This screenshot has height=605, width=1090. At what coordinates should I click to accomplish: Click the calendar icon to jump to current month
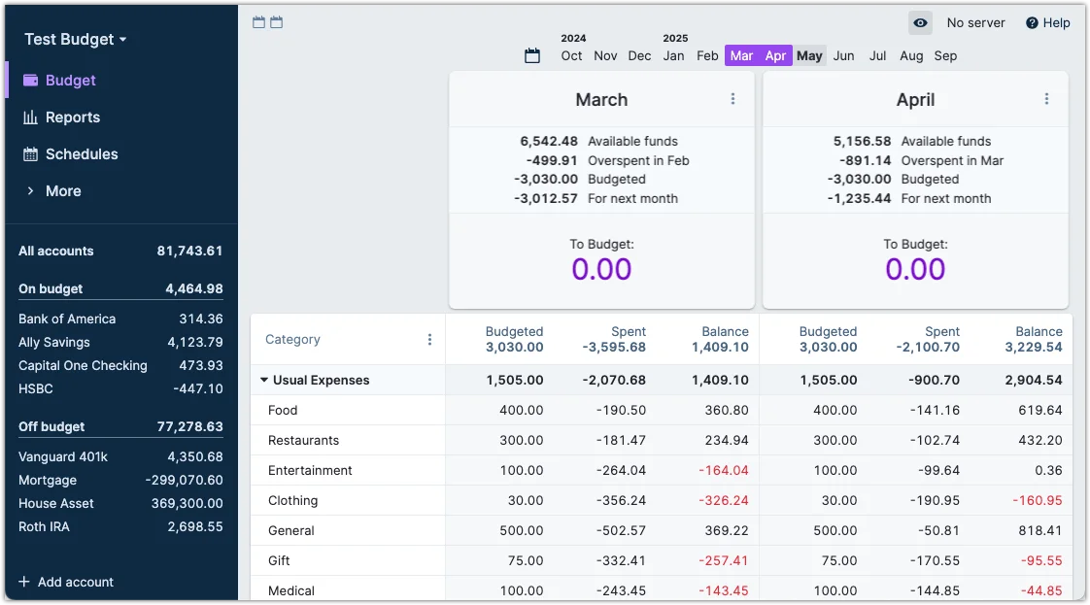pyautogui.click(x=532, y=56)
